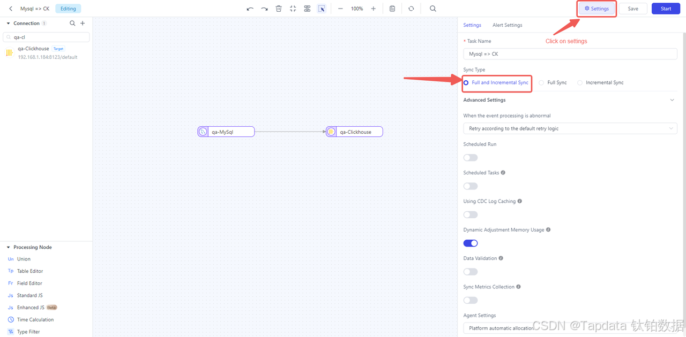Click qa-Clickhouse connection name in list

[x=33, y=49]
